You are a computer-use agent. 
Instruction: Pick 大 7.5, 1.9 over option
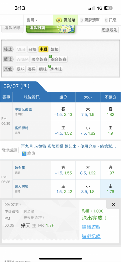(88, 112)
